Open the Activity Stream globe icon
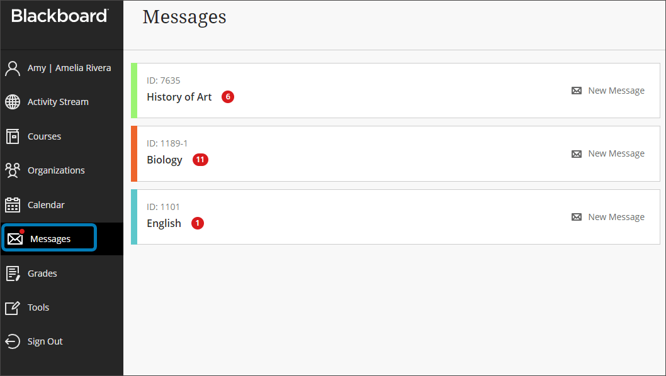The width and height of the screenshot is (666, 376). [12, 101]
